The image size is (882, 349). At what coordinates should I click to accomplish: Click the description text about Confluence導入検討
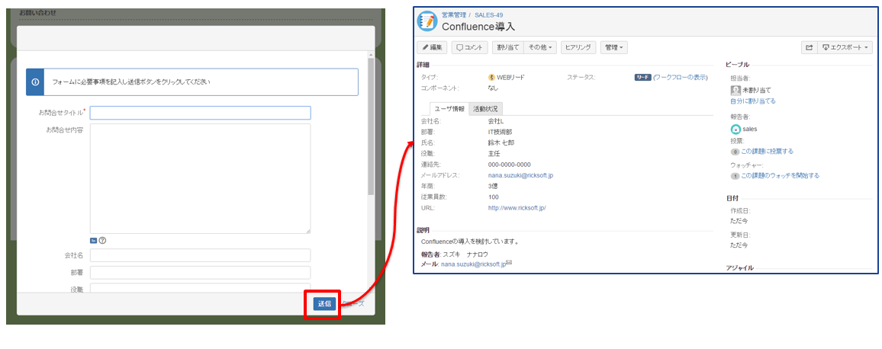tap(470, 242)
